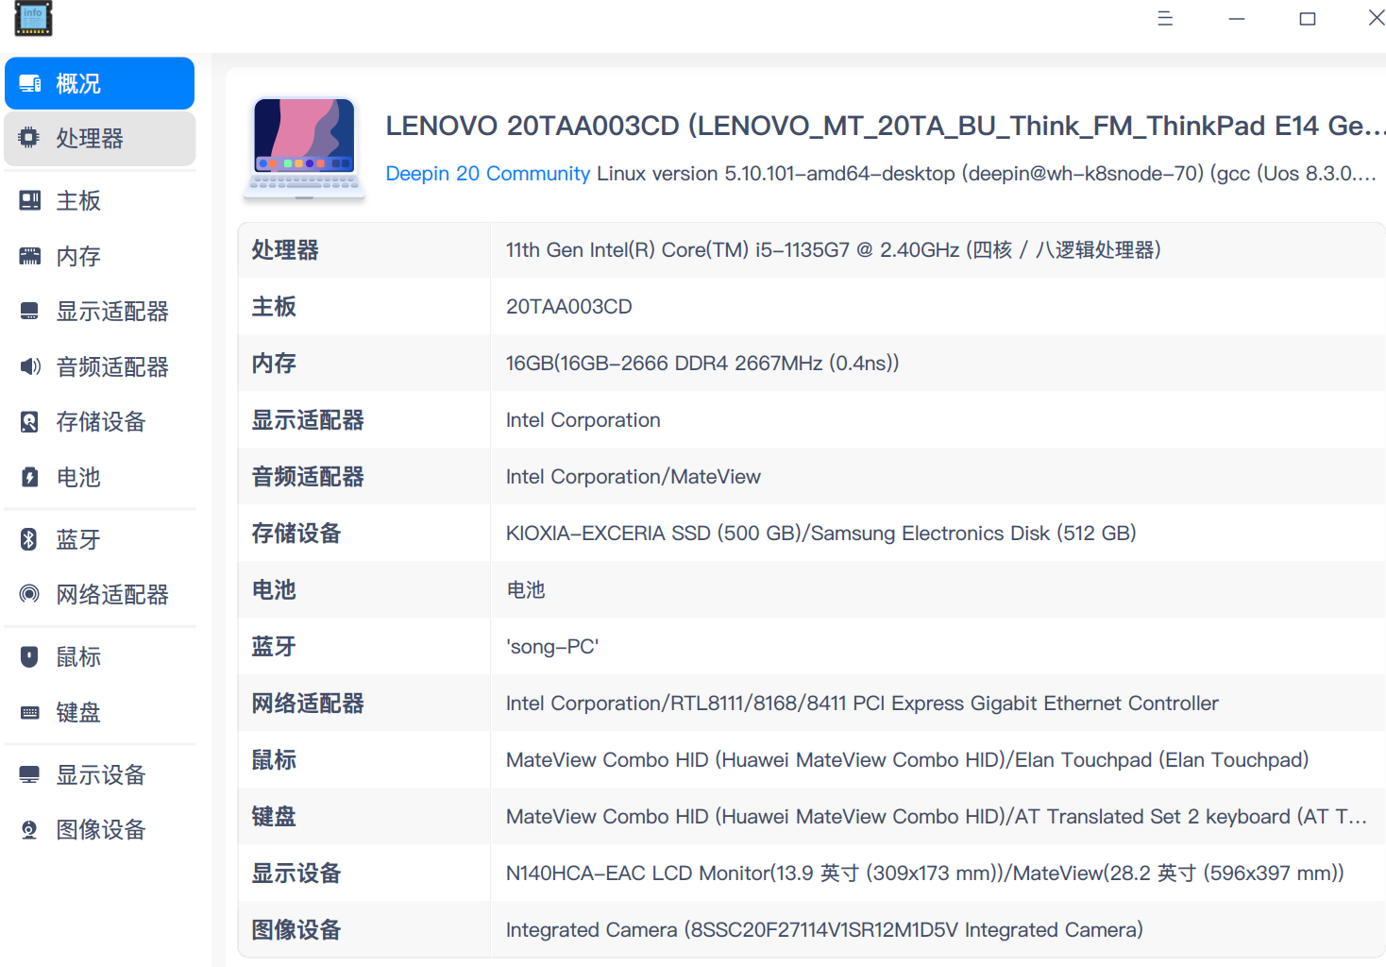1386x967 pixels.
Task: Select the RTL8111/8168/8411 Ethernet Controller value
Action: coord(862,704)
